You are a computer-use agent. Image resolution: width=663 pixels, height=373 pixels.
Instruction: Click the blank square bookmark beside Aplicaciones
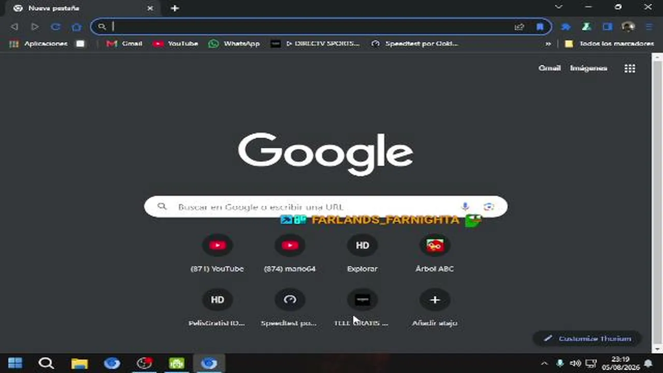pyautogui.click(x=80, y=44)
